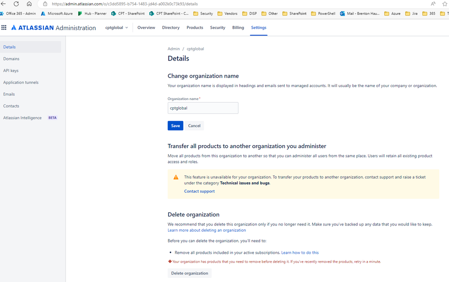The height and width of the screenshot is (282, 449).
Task: Add page to favorites with star icon
Action: pos(445,4)
